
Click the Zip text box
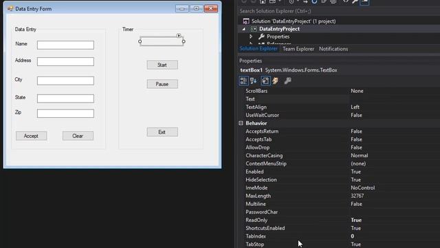click(x=65, y=113)
